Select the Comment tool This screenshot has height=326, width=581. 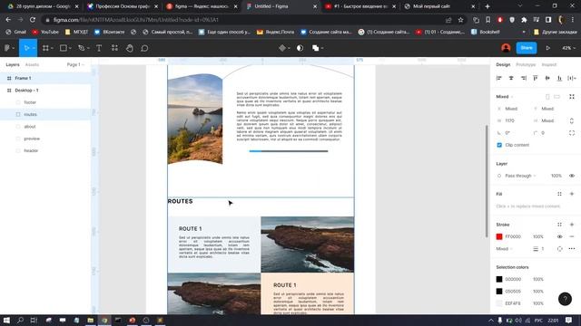tap(144, 48)
